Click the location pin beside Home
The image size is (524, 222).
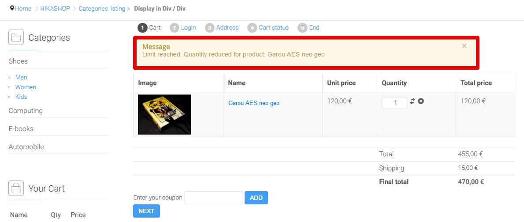(12, 8)
